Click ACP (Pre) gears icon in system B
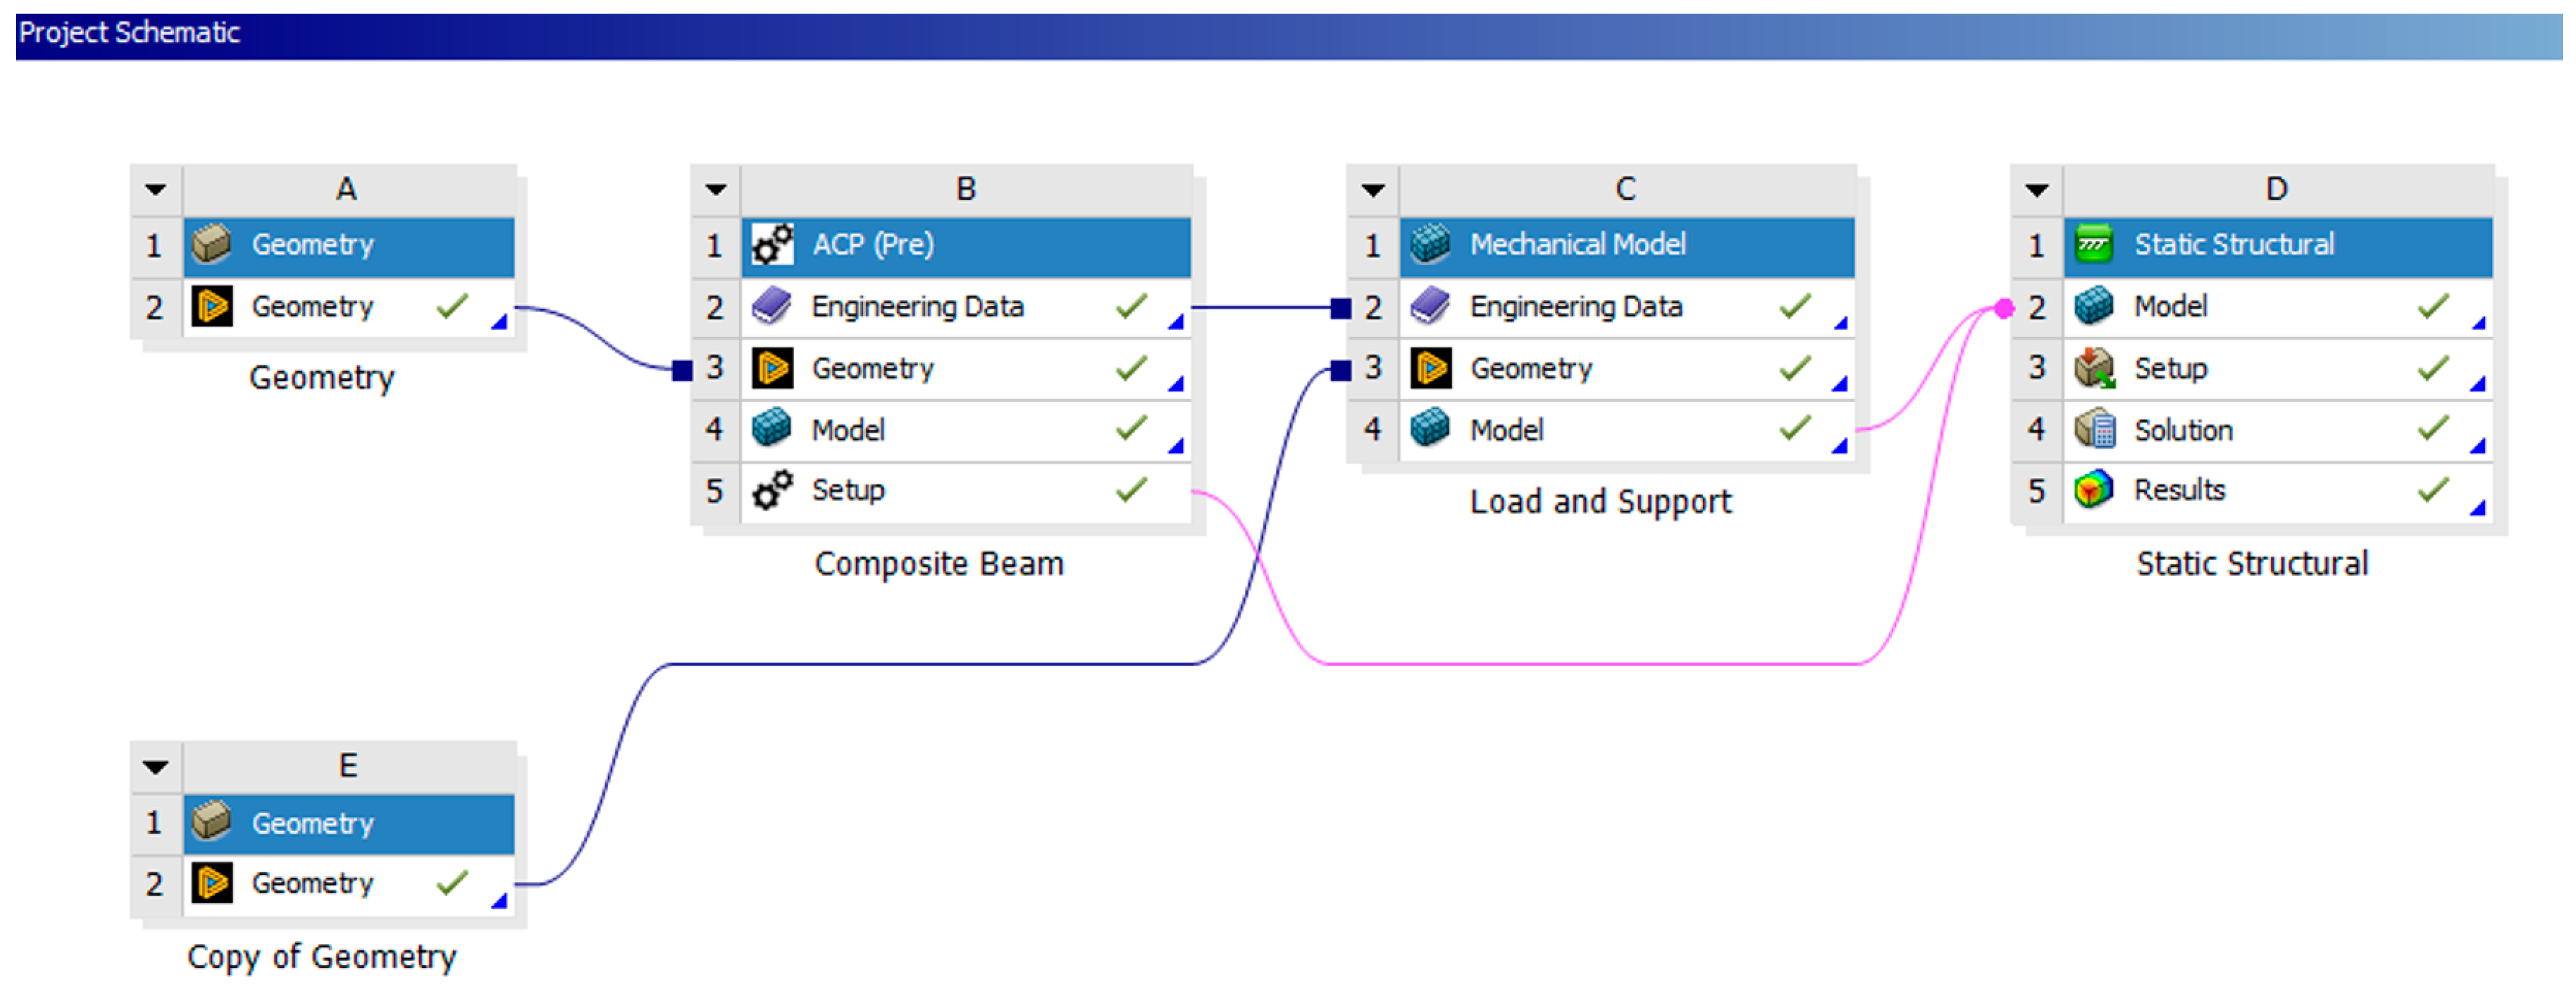This screenshot has width=2576, height=987. pyautogui.click(x=772, y=244)
